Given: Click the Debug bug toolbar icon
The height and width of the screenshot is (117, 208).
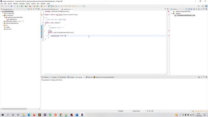Looking at the screenshot, I should click(18, 6).
